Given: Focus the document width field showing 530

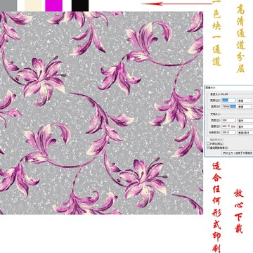Looking at the screenshot, I should pos(228,120).
